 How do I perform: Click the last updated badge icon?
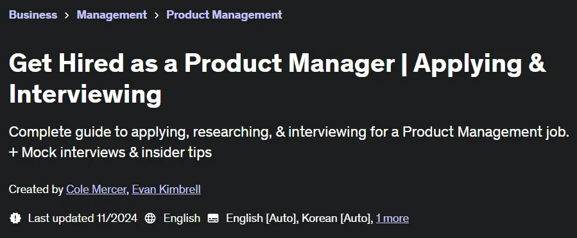tap(15, 218)
